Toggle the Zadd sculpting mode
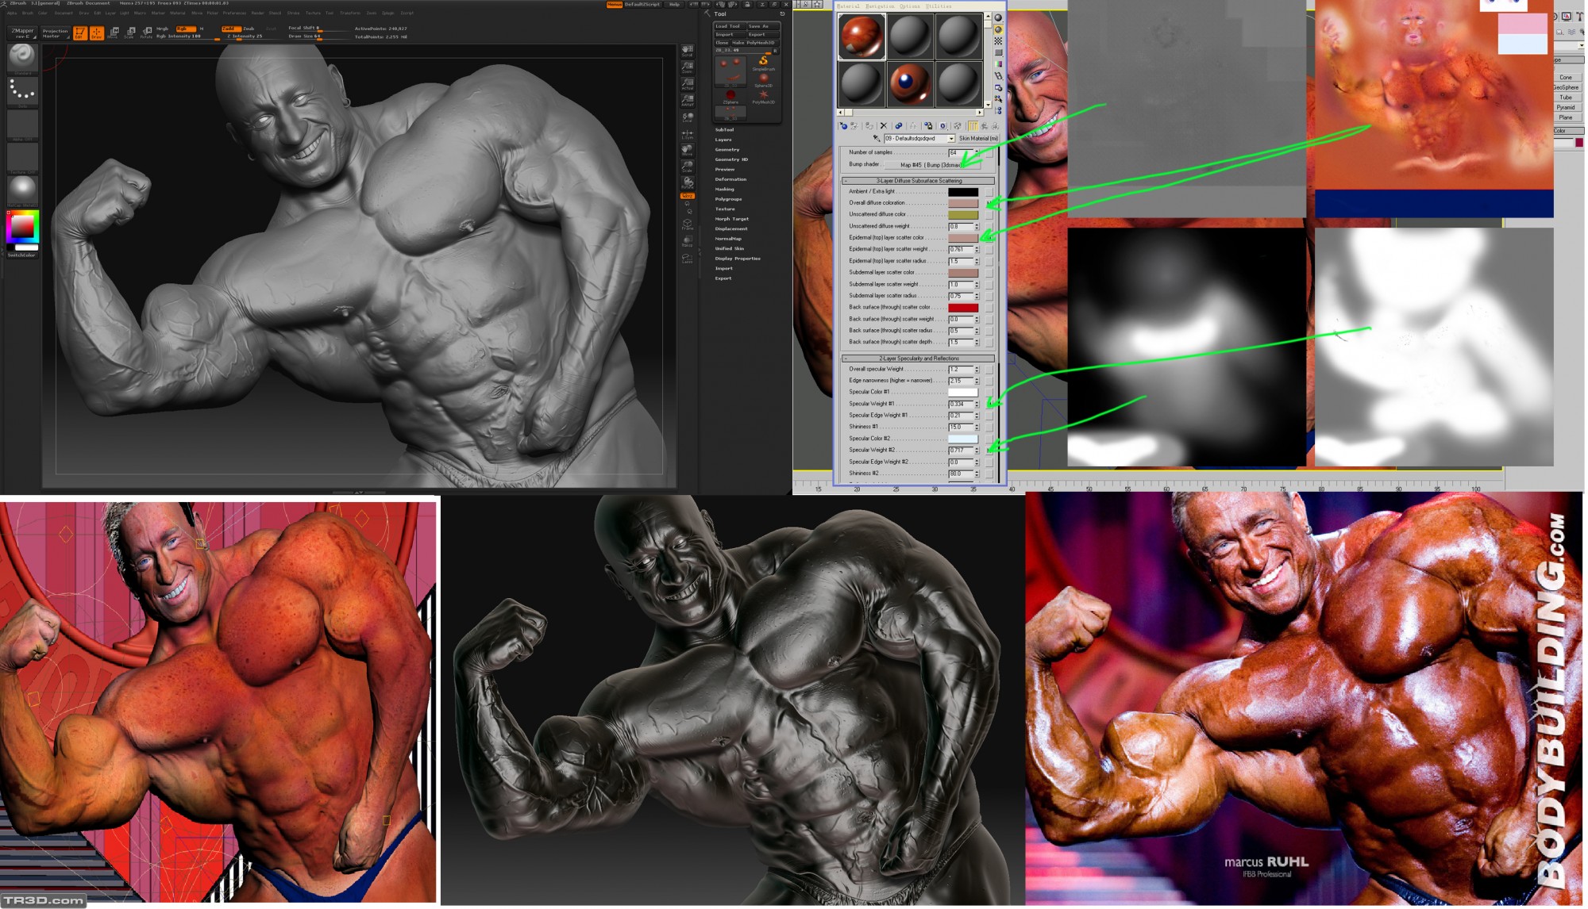This screenshot has width=1588, height=909. click(x=229, y=29)
